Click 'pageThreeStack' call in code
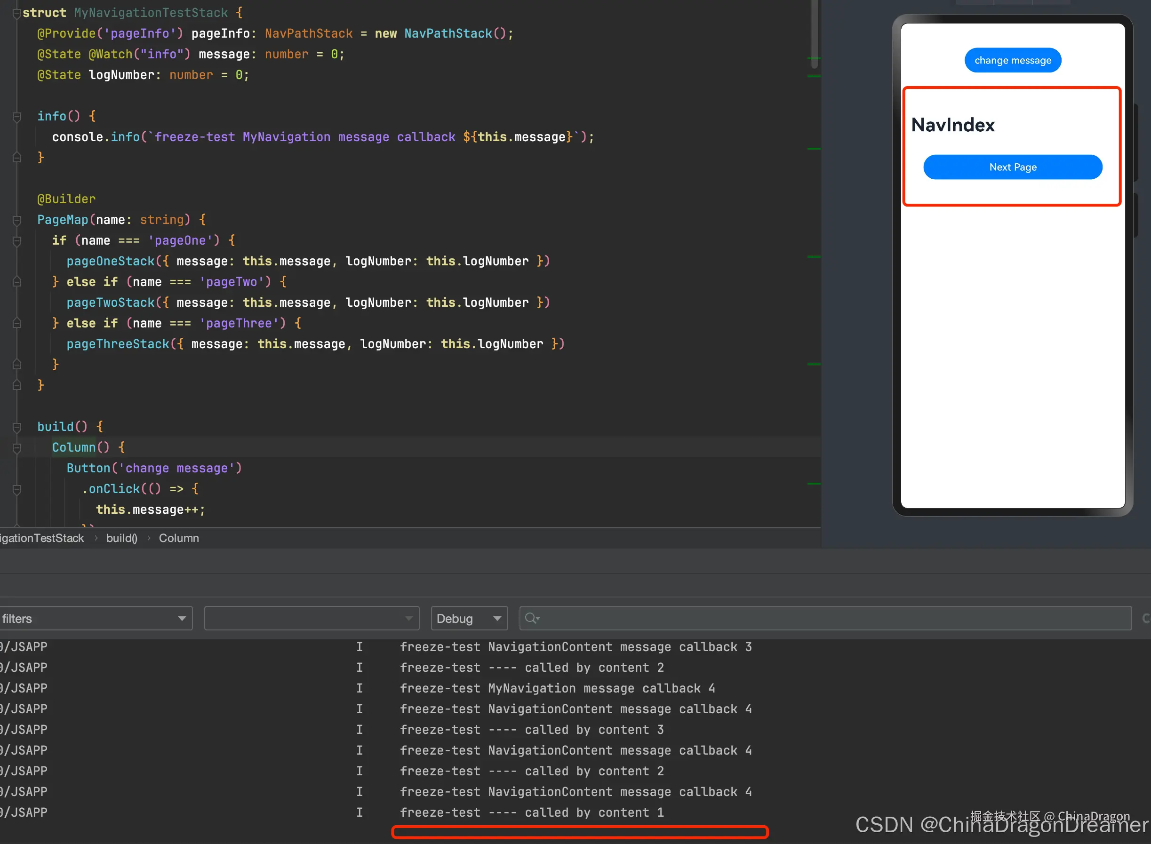The image size is (1151, 844). [118, 344]
